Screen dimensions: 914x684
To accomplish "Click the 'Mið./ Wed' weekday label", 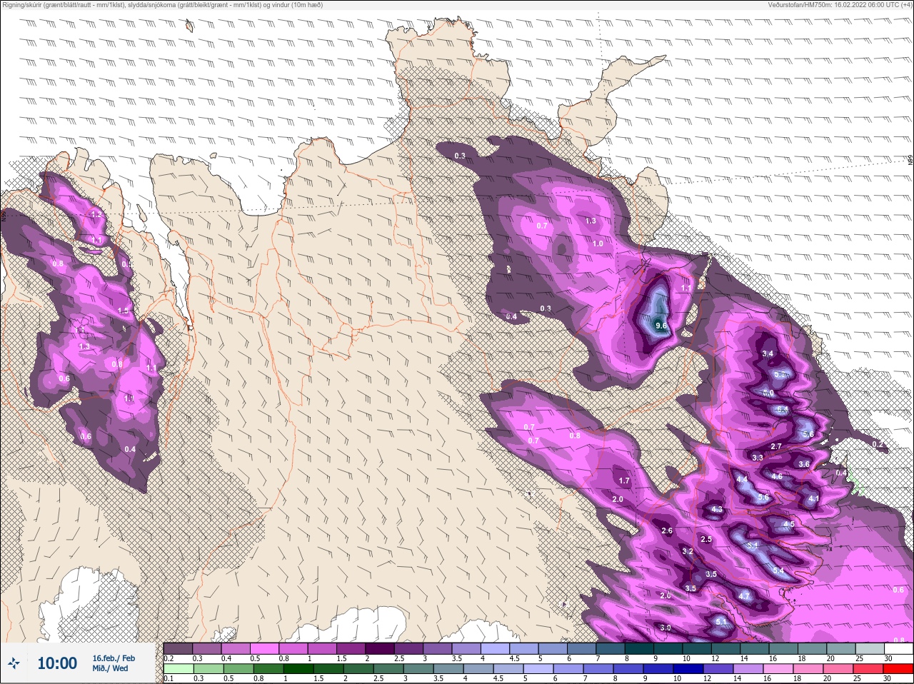I will pyautogui.click(x=110, y=668).
